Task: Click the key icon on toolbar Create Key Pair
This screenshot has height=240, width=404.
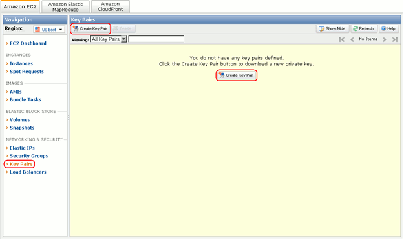Action: coord(76,28)
